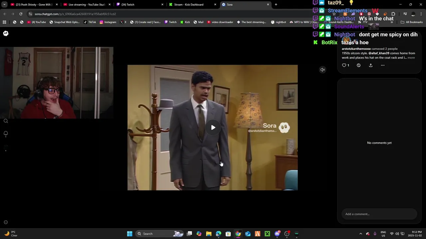This screenshot has height=239, width=426.
Task: Open a new browser tab
Action: [276, 5]
